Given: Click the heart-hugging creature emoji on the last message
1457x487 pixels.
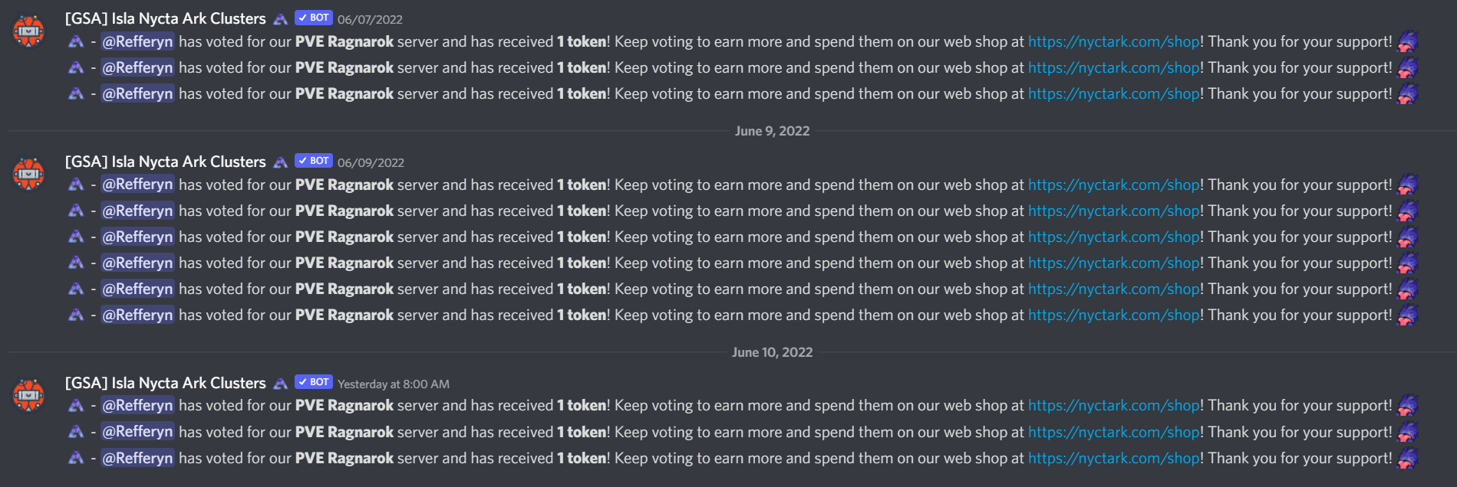Looking at the screenshot, I should click(1405, 458).
